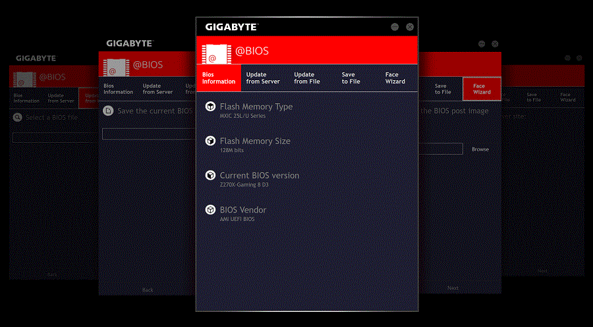Click Back button in leftmost window

[x=52, y=274]
